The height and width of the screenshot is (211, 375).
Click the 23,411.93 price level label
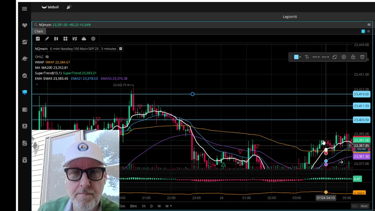pyautogui.click(x=362, y=106)
